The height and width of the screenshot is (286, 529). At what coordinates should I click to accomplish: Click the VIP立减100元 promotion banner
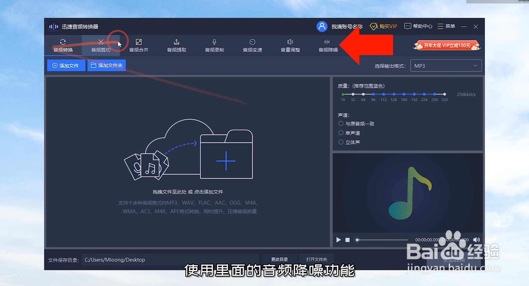[x=447, y=45]
